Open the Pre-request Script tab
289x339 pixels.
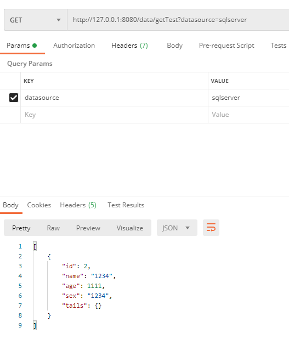click(226, 46)
